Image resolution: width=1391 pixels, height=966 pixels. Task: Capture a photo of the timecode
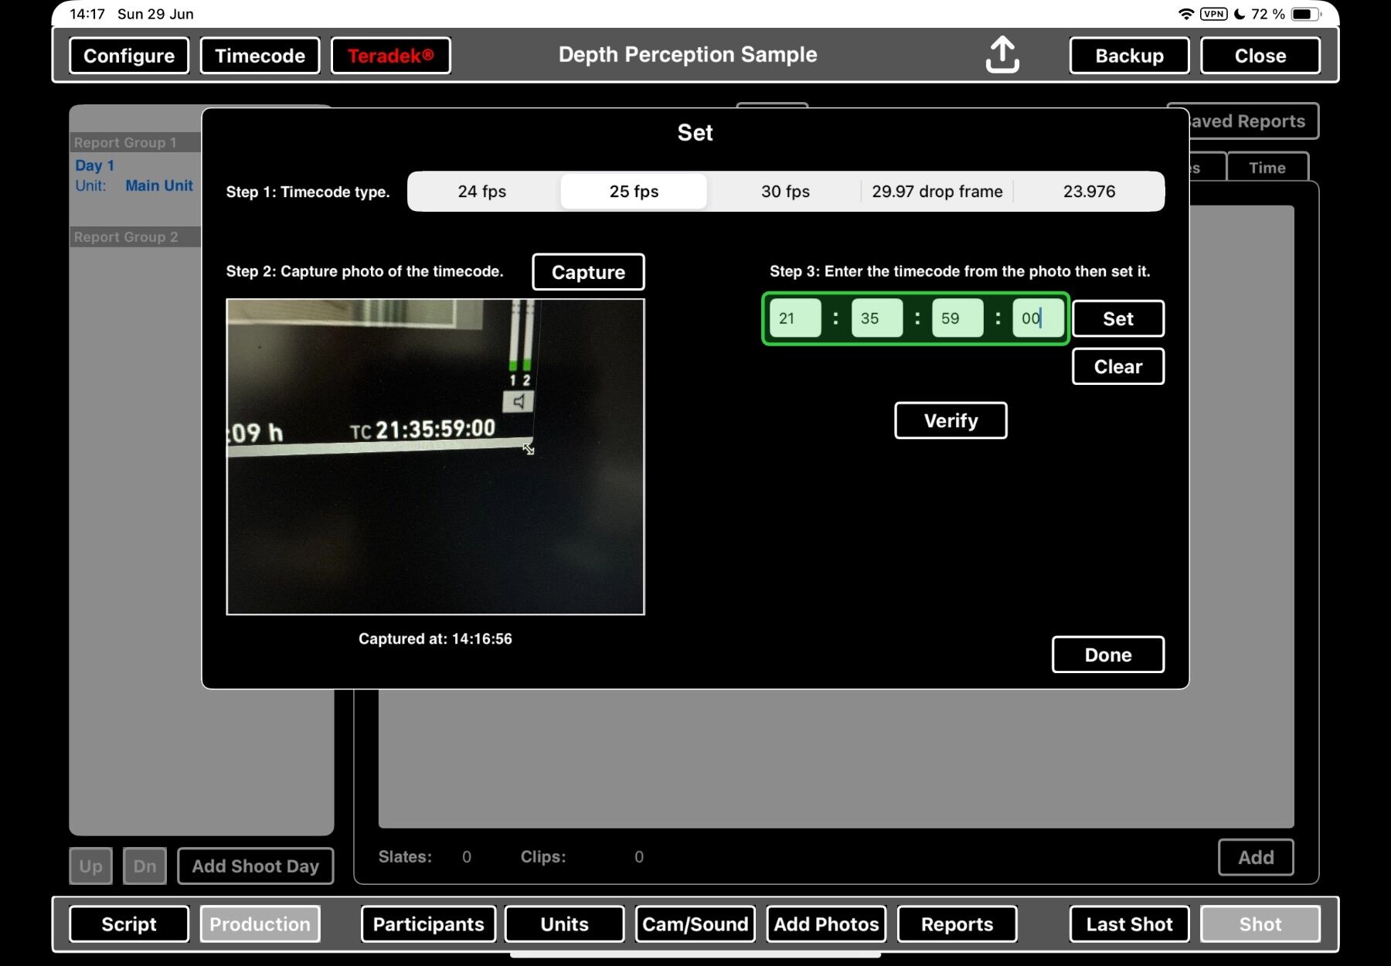[588, 272]
